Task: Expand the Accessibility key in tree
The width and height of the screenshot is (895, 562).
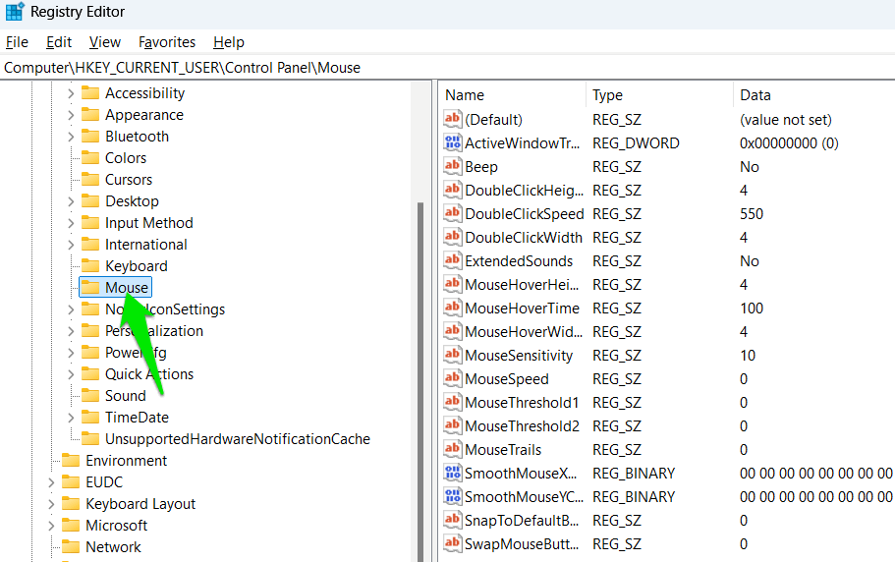Action: tap(71, 93)
